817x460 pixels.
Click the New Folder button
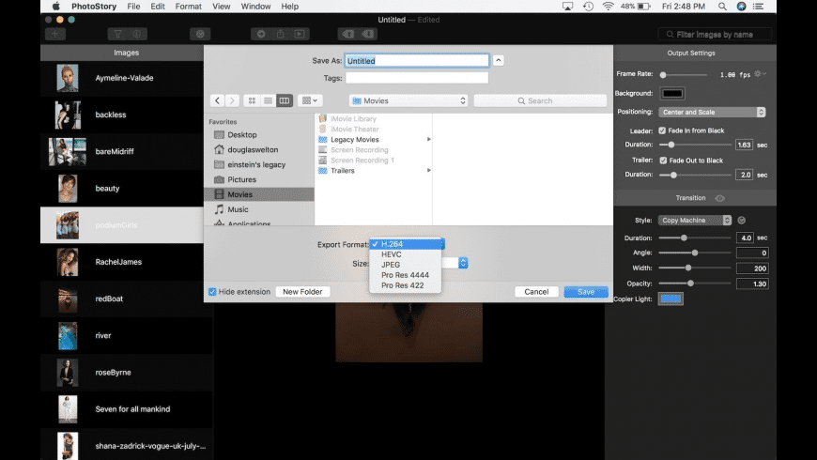[302, 292]
